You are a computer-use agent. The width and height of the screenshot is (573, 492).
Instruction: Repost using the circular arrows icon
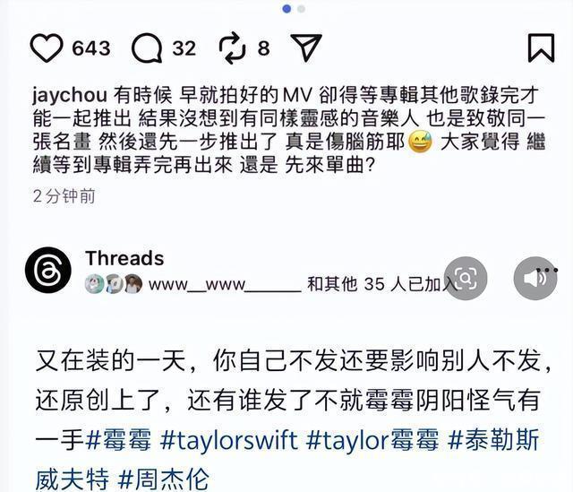pos(232,47)
